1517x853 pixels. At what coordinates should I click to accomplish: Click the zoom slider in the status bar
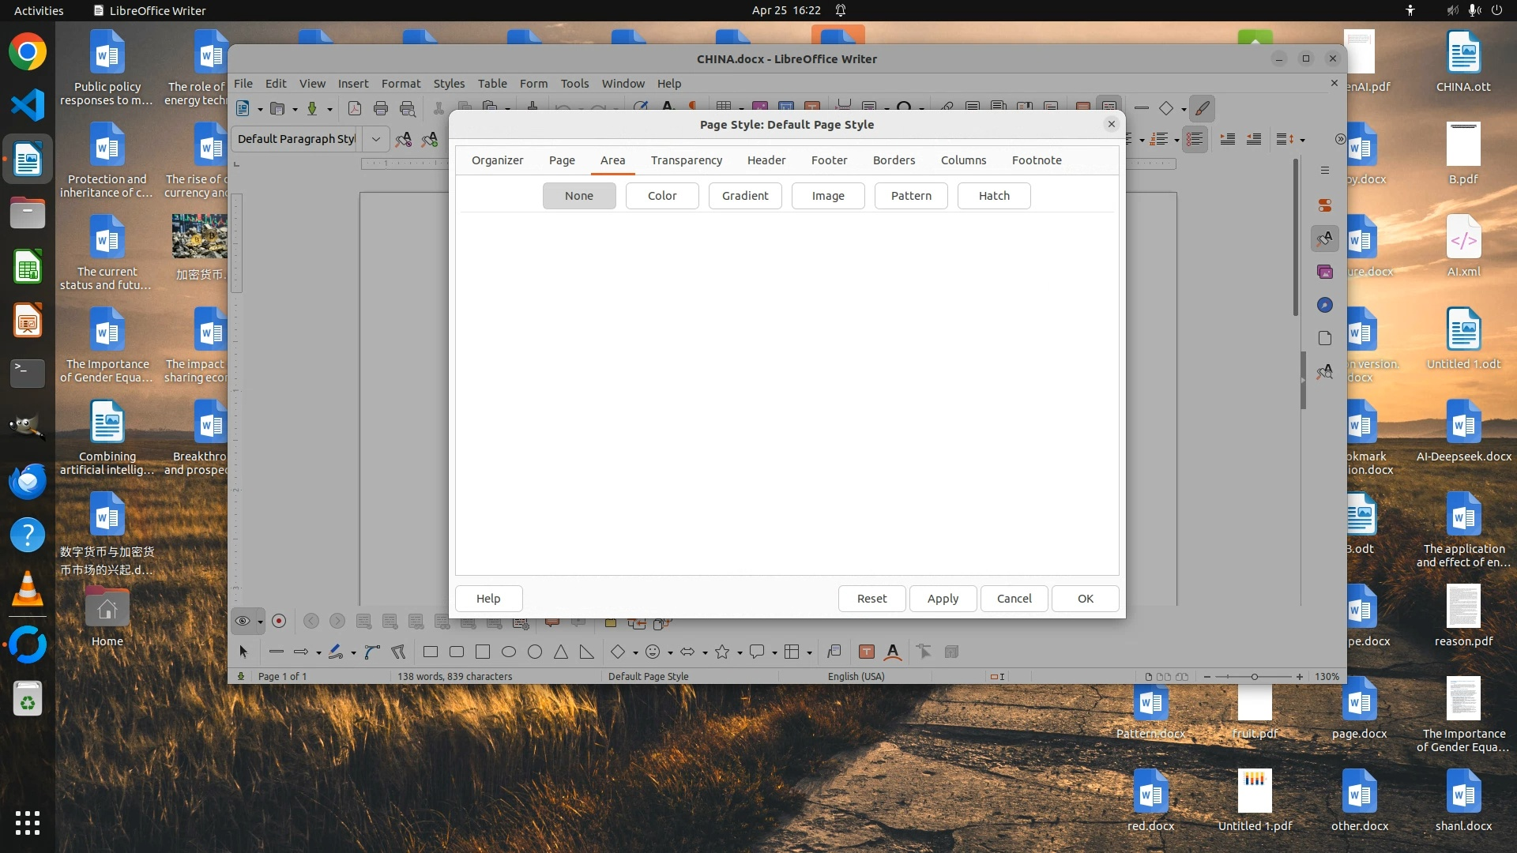1253,677
